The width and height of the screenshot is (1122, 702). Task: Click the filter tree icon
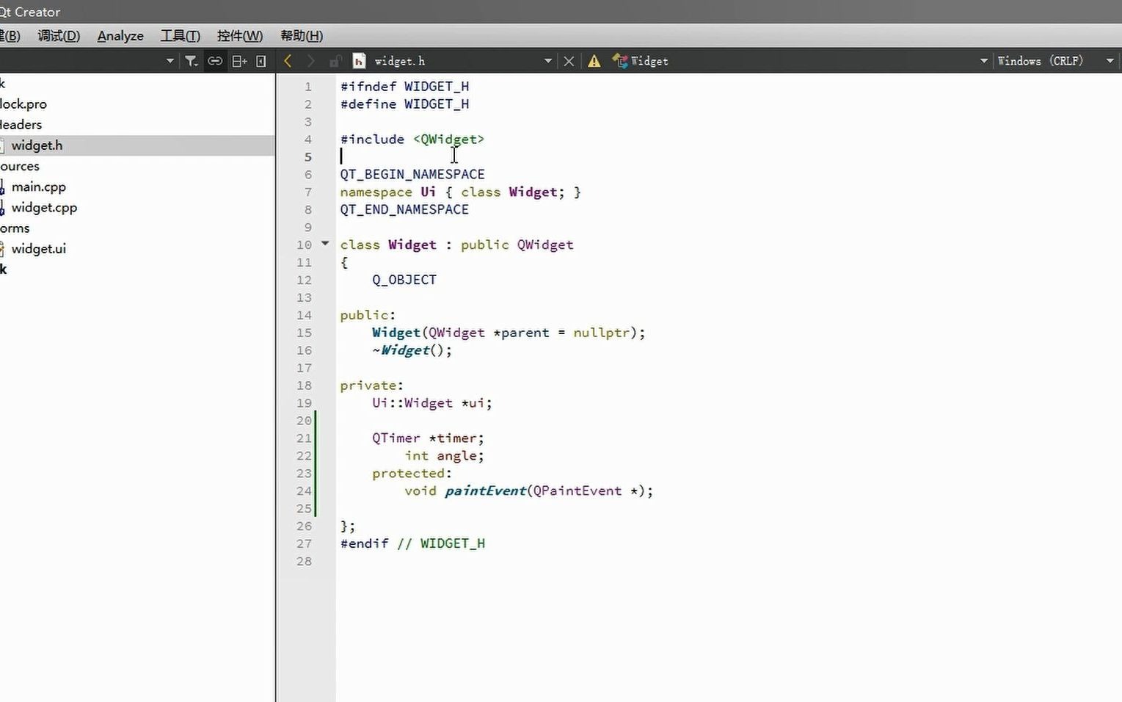coord(192,61)
